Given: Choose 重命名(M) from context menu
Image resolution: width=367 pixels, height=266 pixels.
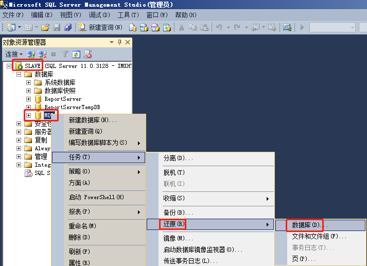Looking at the screenshot, I should [x=98, y=226].
